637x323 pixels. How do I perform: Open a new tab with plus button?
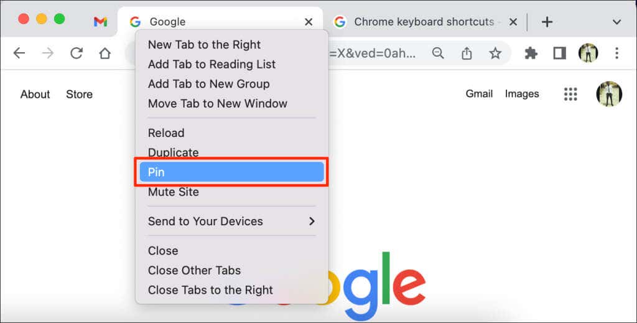pos(547,22)
